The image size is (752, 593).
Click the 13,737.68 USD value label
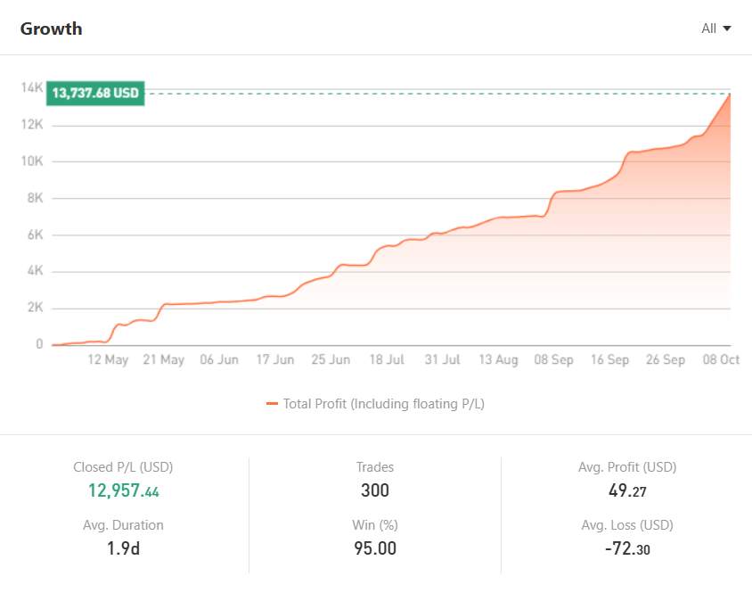[x=96, y=93]
